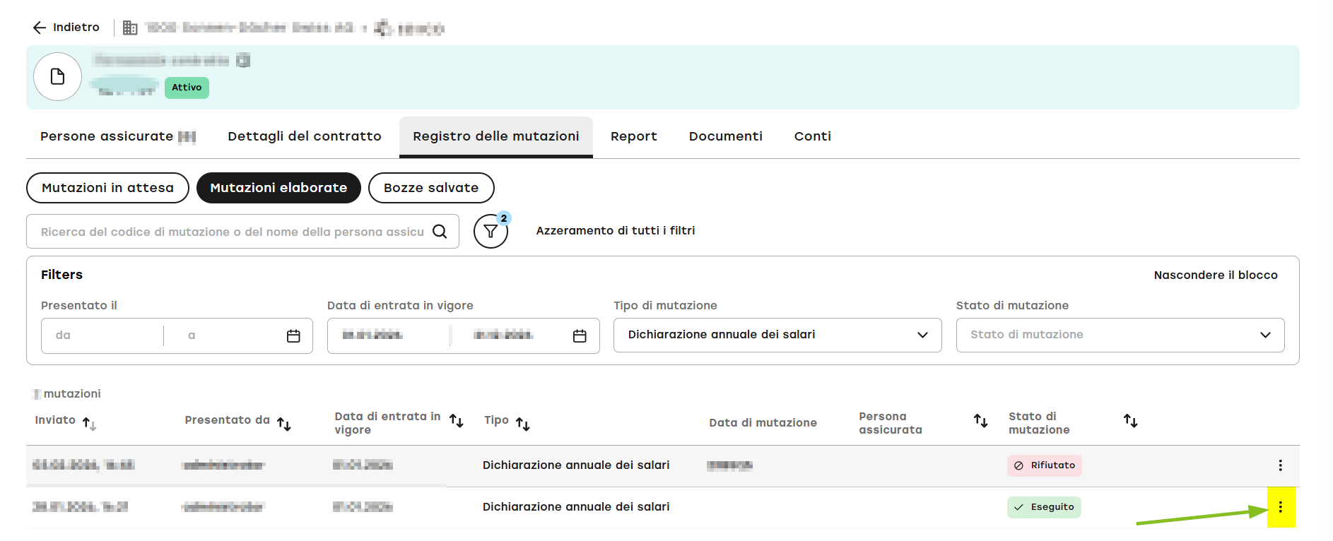Sort table by Presentato da column
Screen dimensions: 1333x541
pyautogui.click(x=284, y=424)
